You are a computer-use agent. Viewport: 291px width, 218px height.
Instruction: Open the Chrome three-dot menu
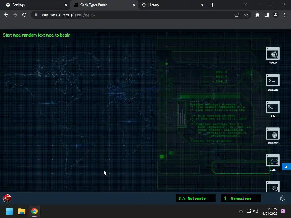tap(285, 15)
